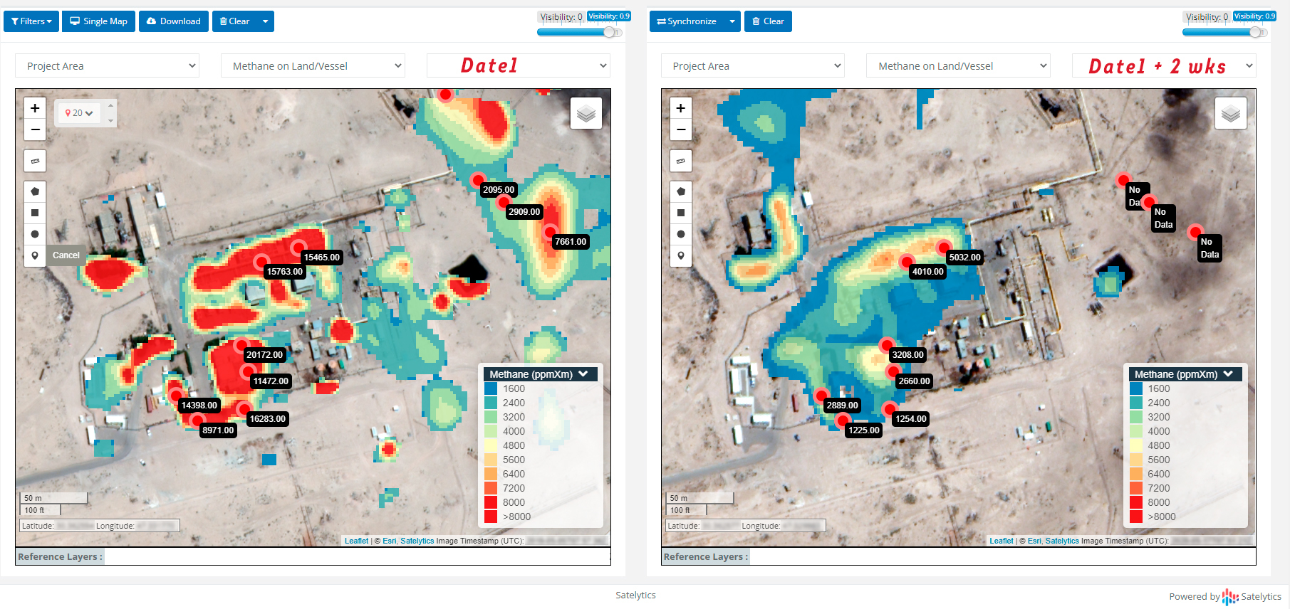Collapse Methane (ppmXm) legend on Date1 + 2 wks map

pos(1228,374)
